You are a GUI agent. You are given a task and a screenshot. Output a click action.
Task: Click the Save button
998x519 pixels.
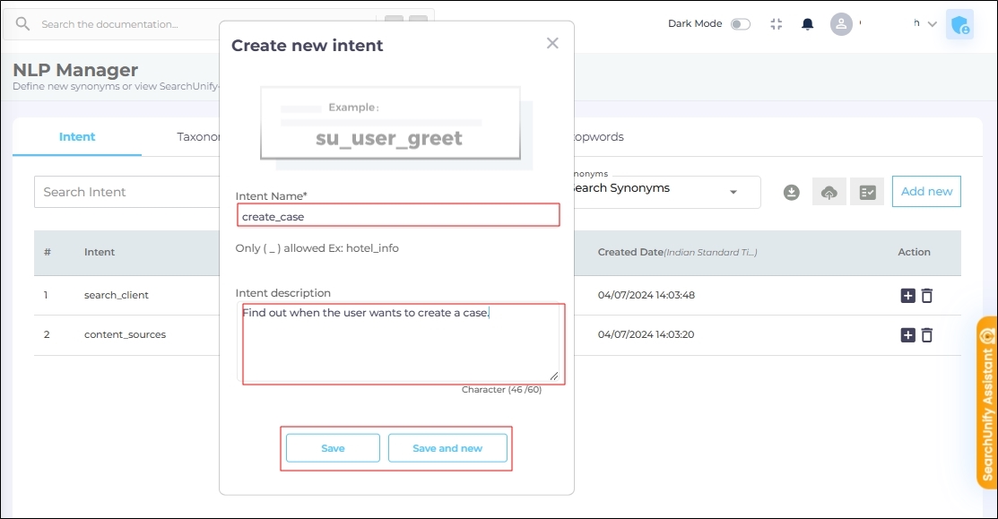[333, 448]
